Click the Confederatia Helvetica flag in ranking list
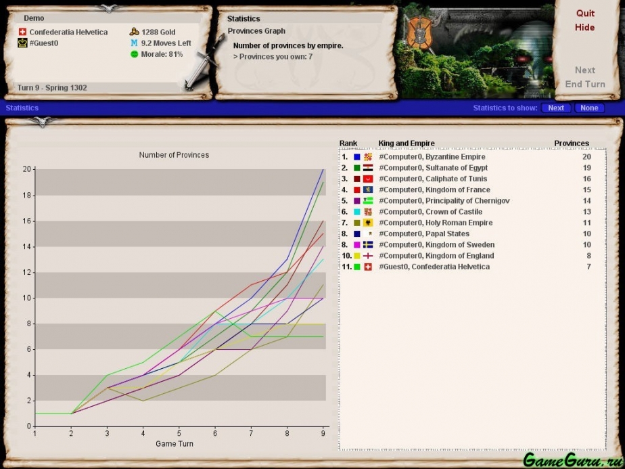 click(368, 267)
